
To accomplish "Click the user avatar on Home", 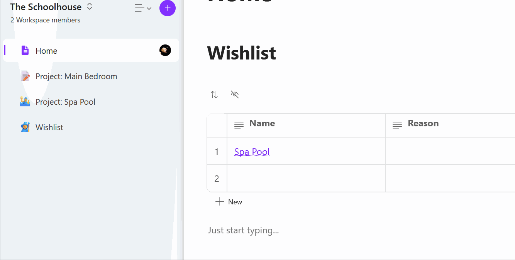I will 165,50.
